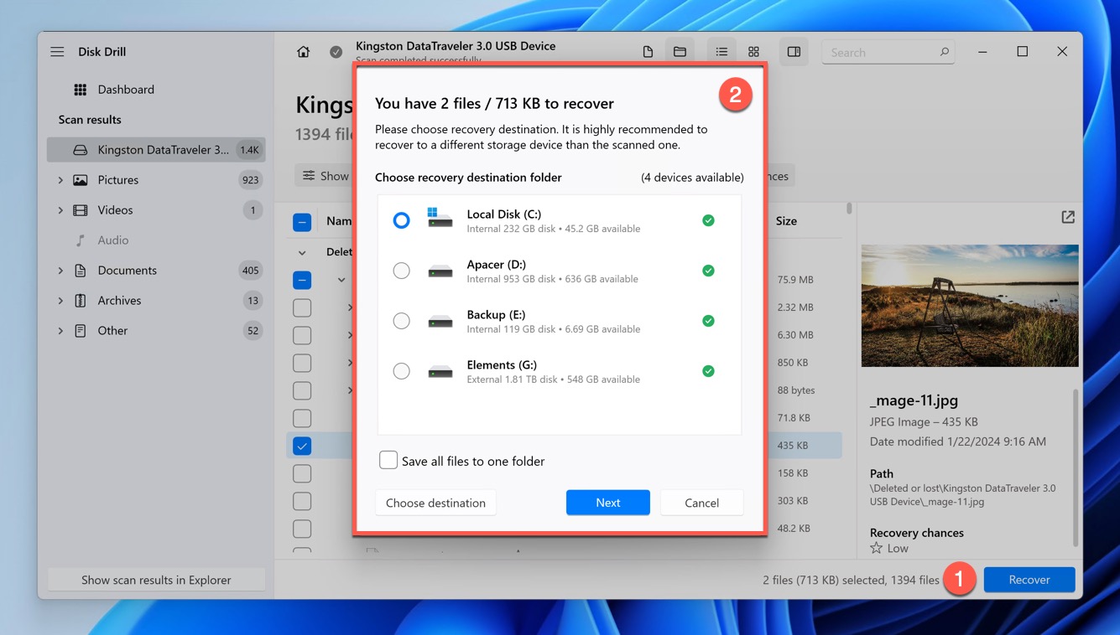Check the box on the 2.32 MB row
Viewport: 1120px width, 635px height.
click(302, 307)
